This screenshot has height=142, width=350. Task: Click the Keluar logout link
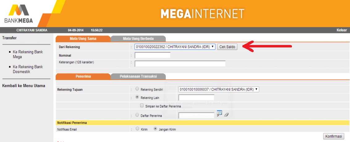342,30
